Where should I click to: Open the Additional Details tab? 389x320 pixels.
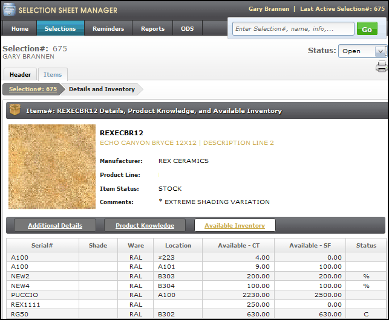pos(55,226)
